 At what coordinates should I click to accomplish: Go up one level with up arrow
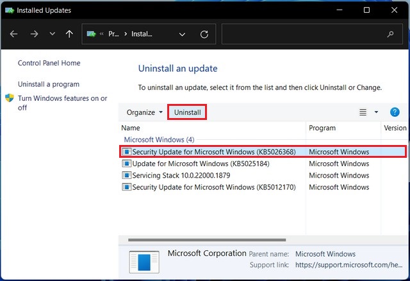pyautogui.click(x=69, y=34)
